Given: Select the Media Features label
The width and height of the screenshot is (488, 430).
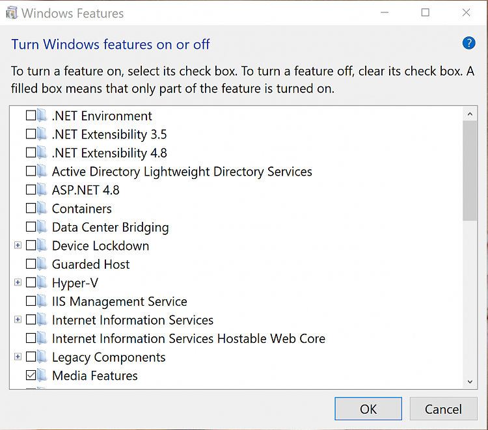Looking at the screenshot, I should click(x=95, y=375).
